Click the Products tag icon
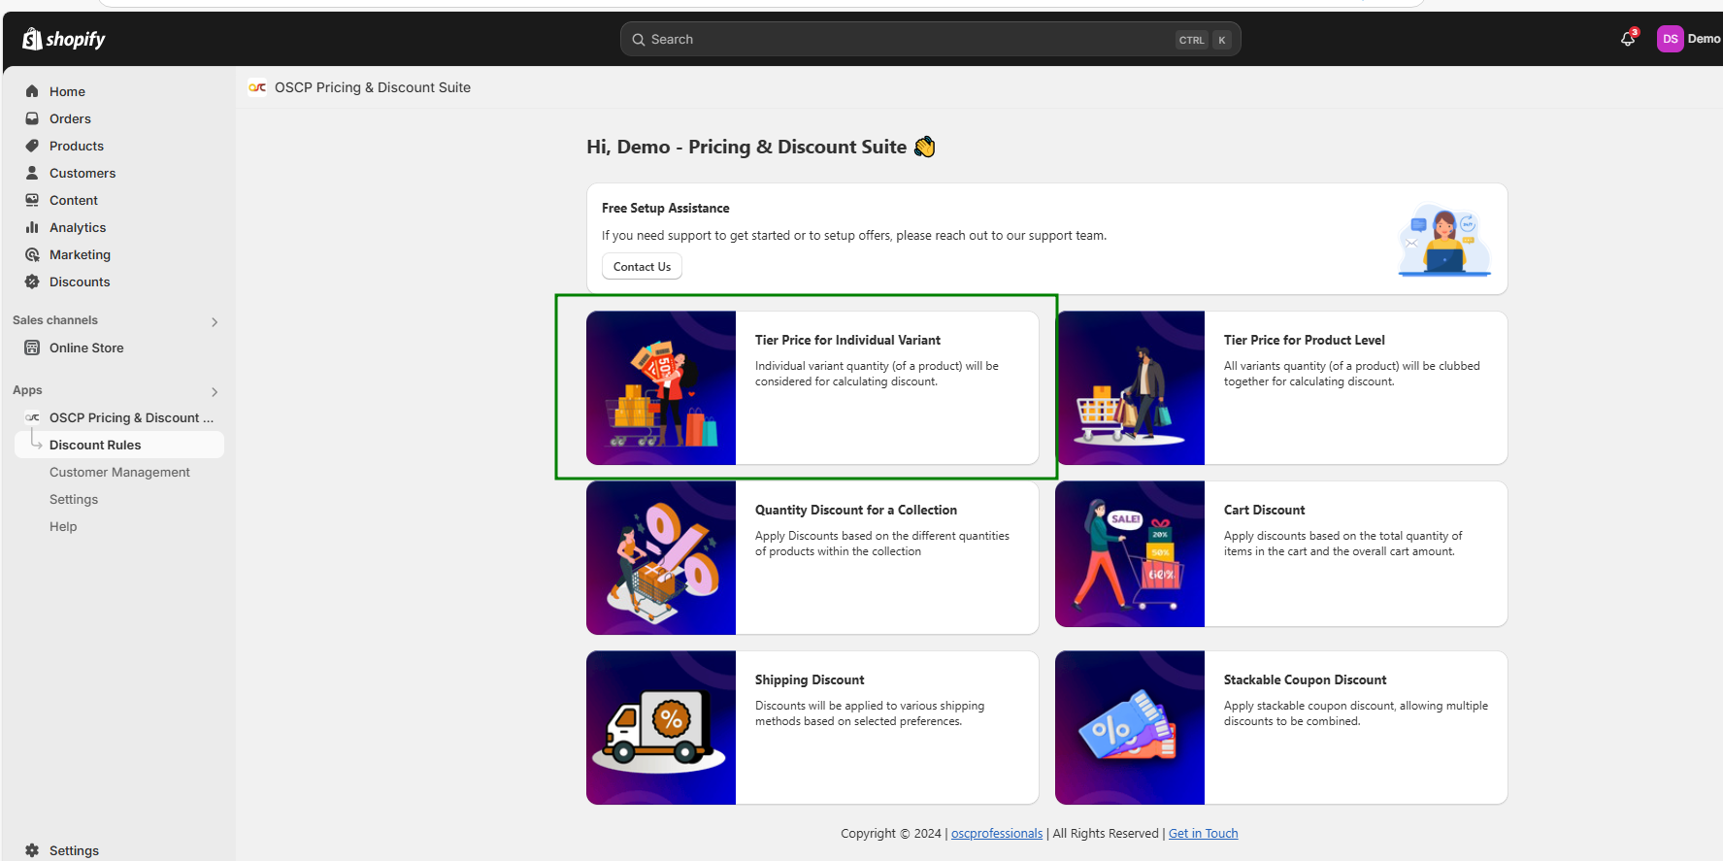 point(32,146)
